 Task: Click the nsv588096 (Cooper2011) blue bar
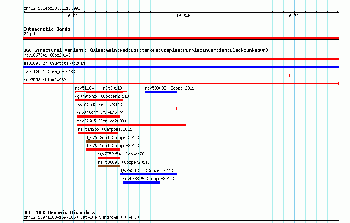click(x=141, y=183)
